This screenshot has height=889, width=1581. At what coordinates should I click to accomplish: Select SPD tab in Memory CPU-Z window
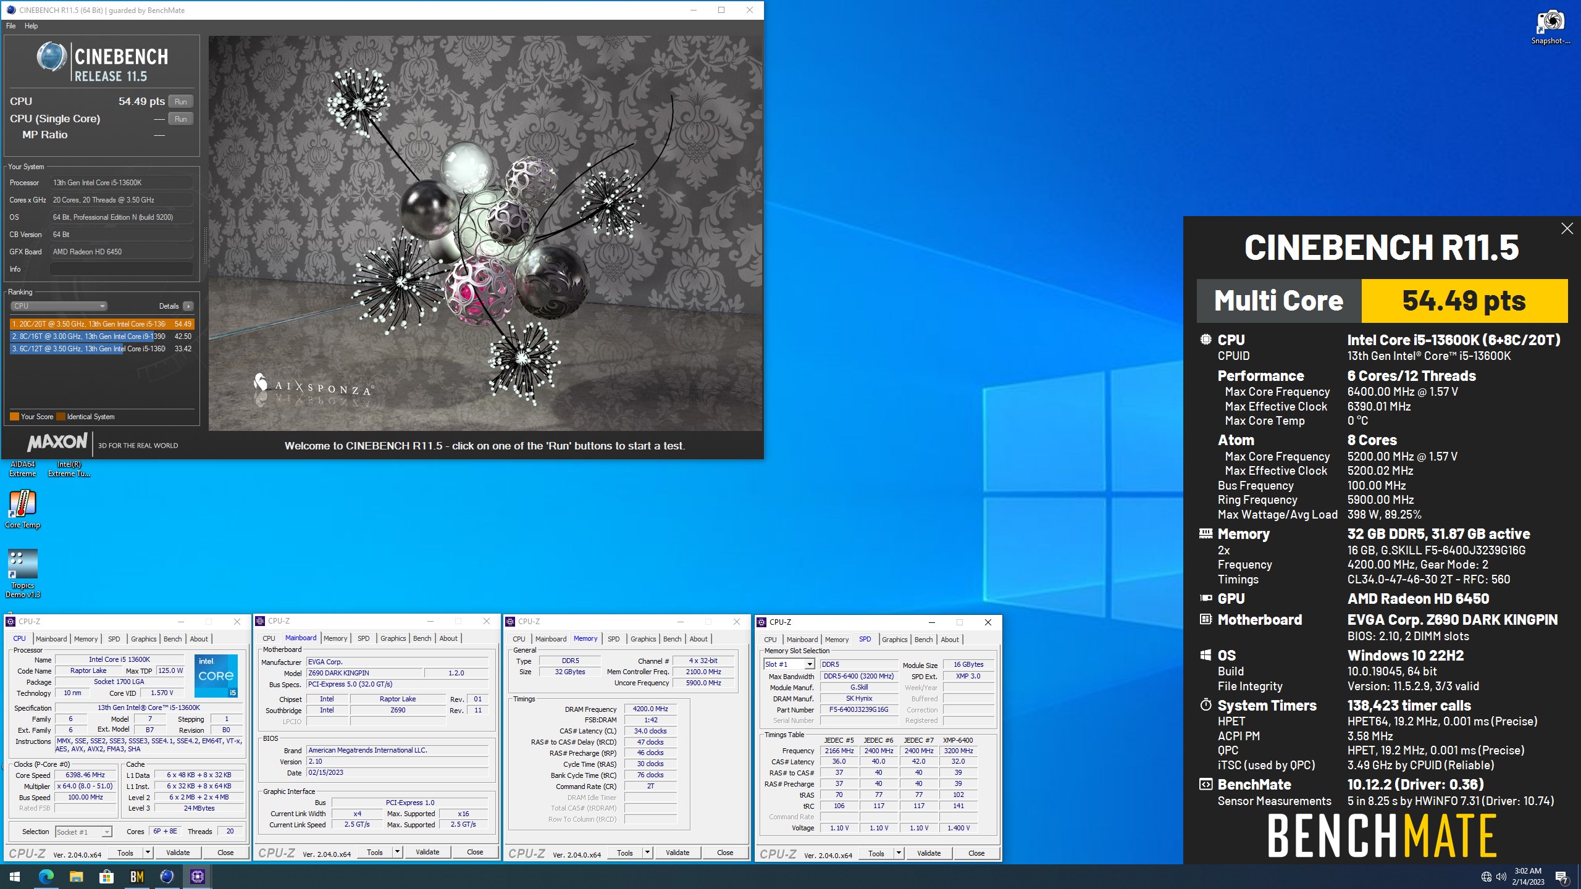point(613,639)
